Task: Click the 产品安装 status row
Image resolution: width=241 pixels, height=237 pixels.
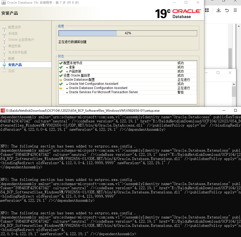Action: [128, 71]
